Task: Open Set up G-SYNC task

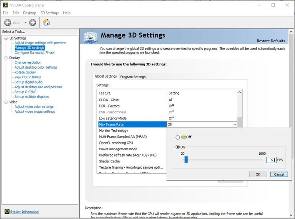Action: click(25, 92)
